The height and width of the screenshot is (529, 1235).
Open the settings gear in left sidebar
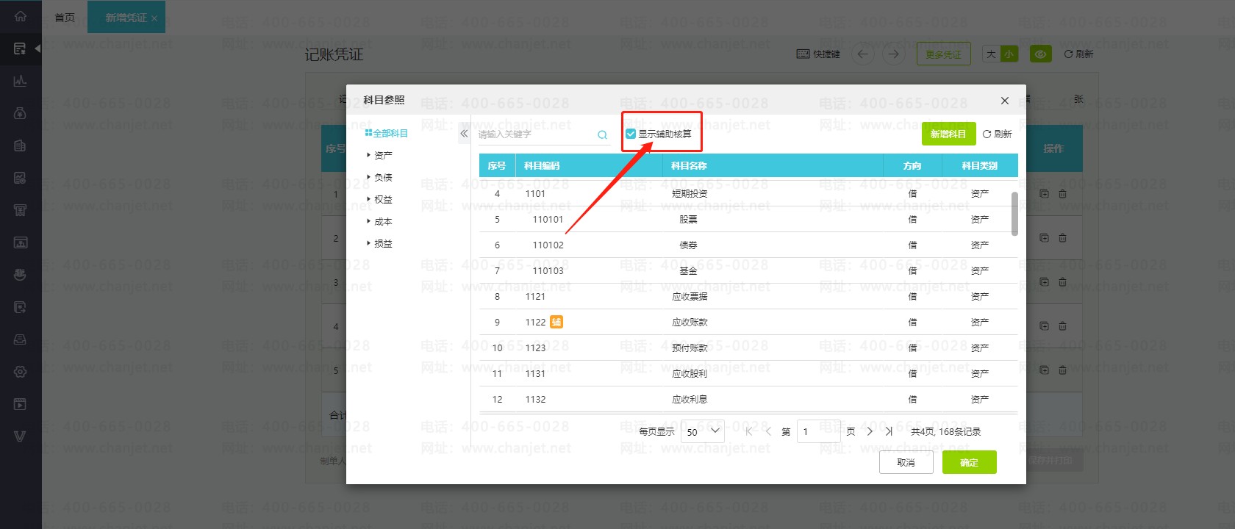click(x=20, y=372)
